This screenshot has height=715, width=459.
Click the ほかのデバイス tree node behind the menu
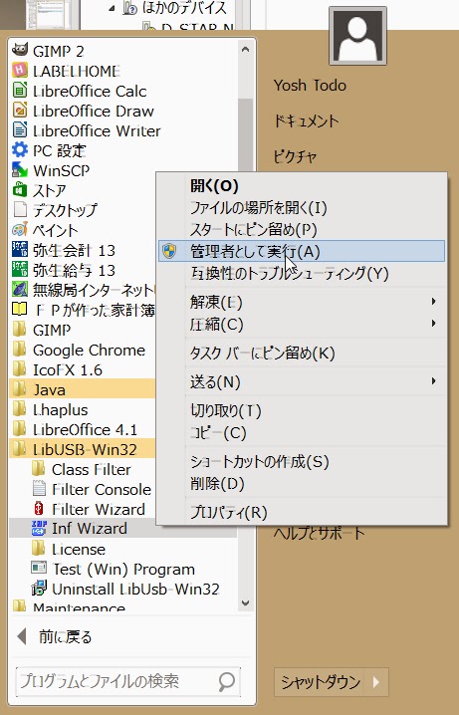(183, 7)
